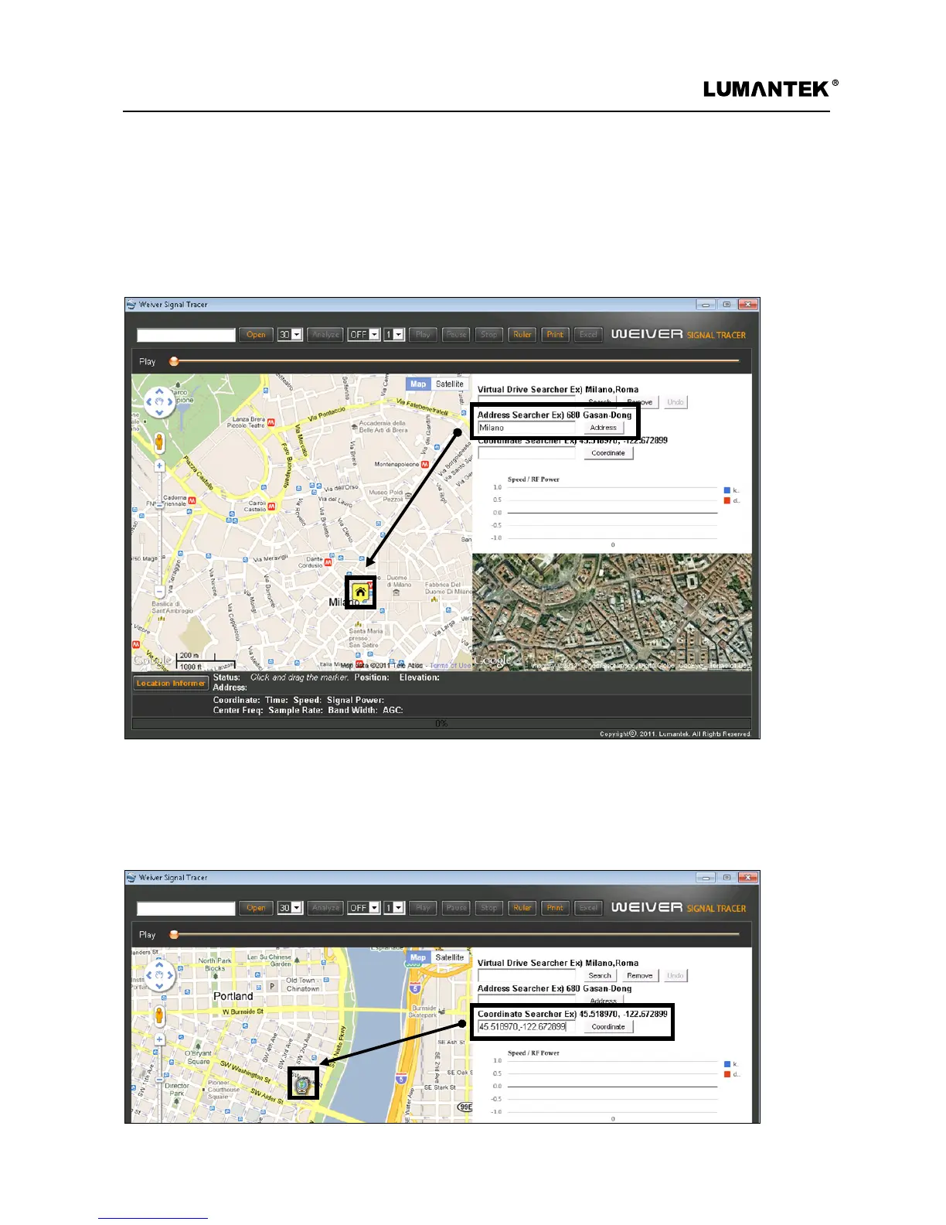Click the Street View pegman in Portland map
Image resolution: width=946 pixels, height=1225 pixels.
tap(159, 1015)
